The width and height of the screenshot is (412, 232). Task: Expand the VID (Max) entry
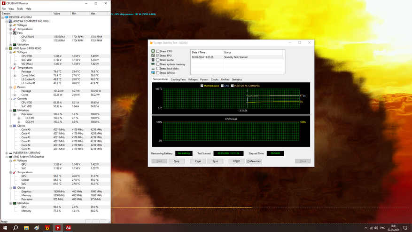15,64
